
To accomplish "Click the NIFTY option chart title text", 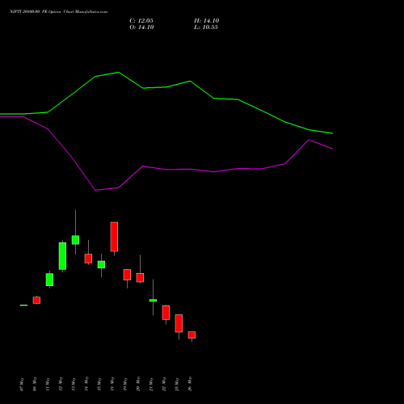I will pyautogui.click(x=58, y=11).
